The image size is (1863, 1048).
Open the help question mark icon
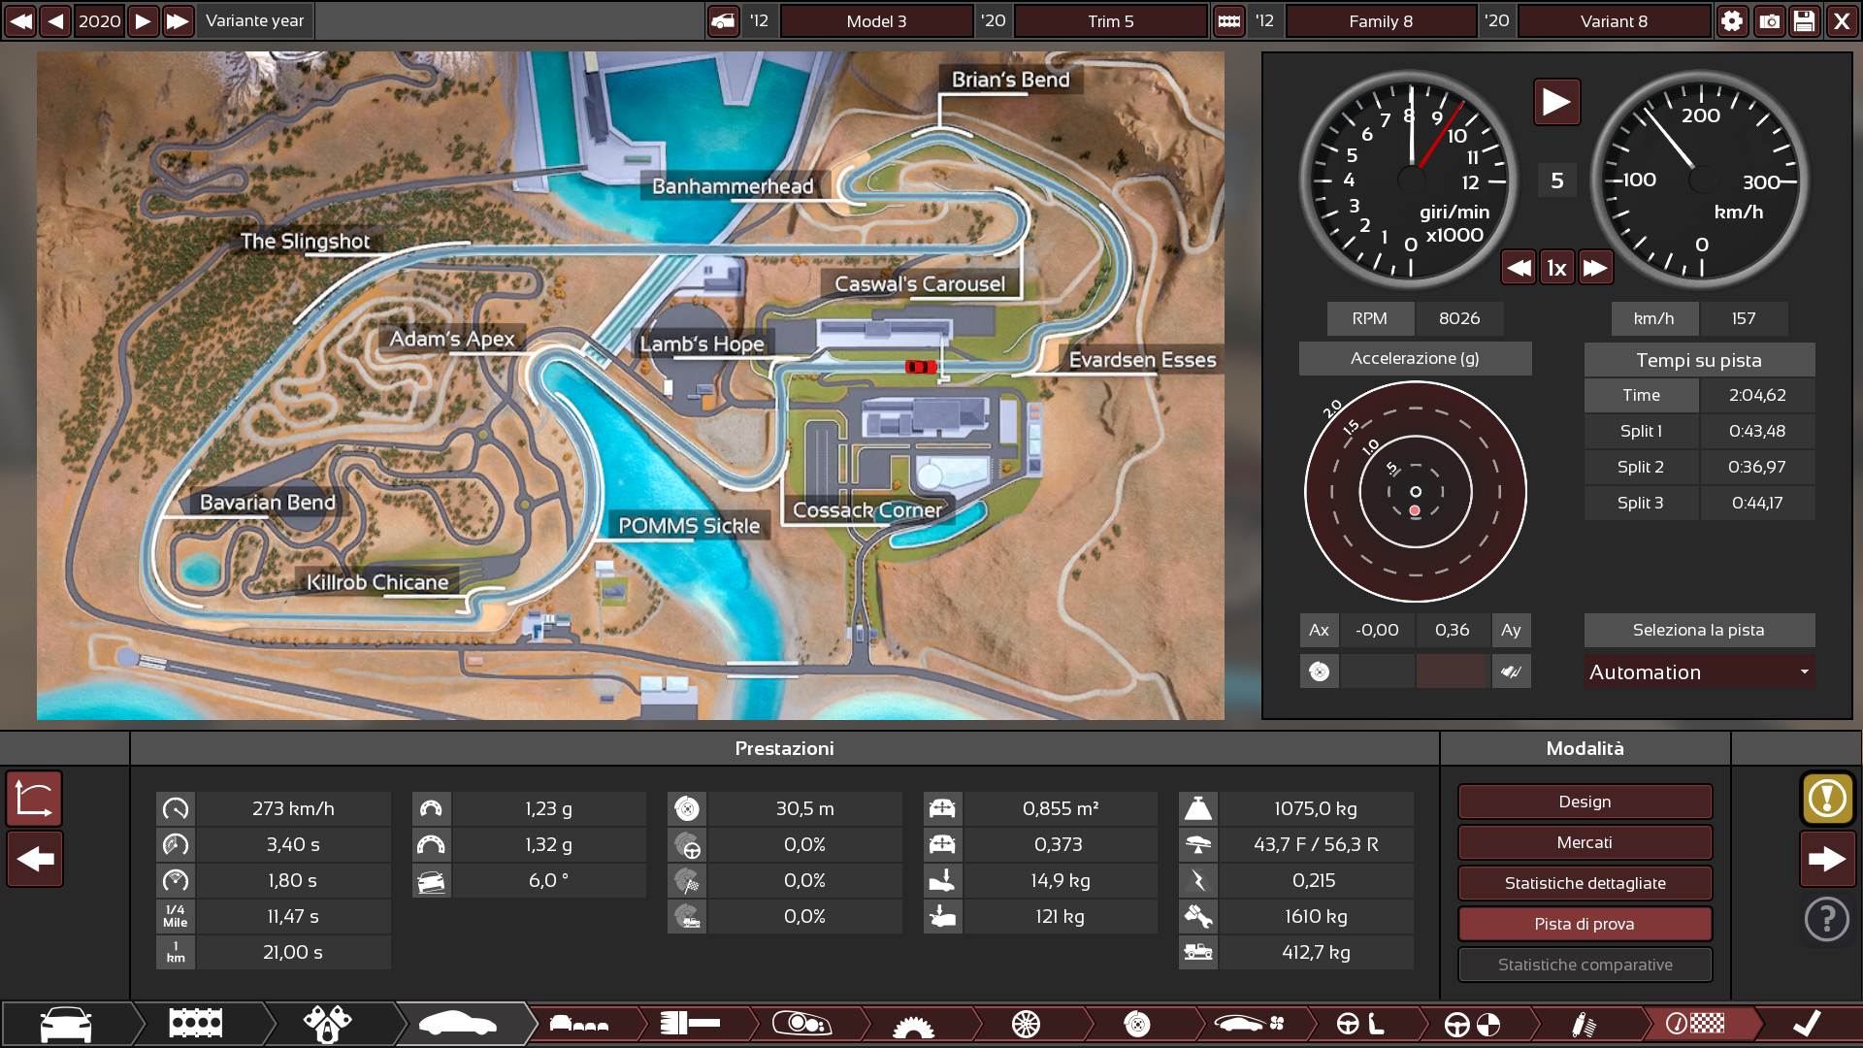(x=1827, y=918)
